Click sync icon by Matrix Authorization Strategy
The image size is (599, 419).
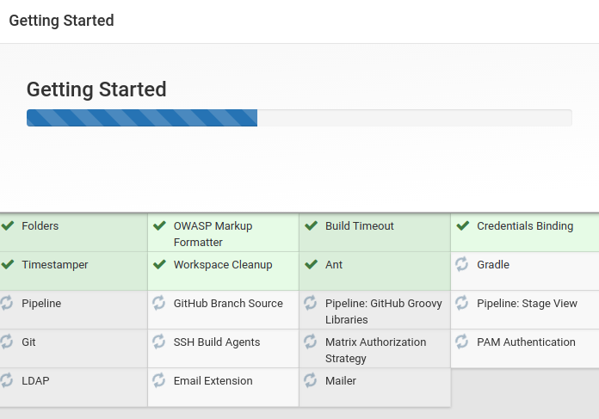click(x=310, y=342)
